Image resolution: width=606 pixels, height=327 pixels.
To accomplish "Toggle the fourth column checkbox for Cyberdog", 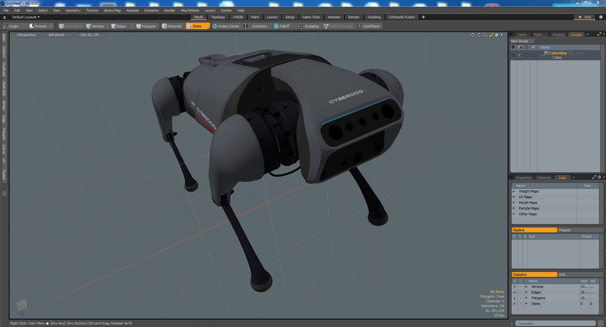I will click(533, 55).
